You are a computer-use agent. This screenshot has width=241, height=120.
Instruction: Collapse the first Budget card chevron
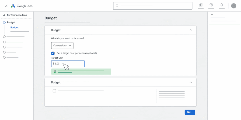click(x=191, y=30)
